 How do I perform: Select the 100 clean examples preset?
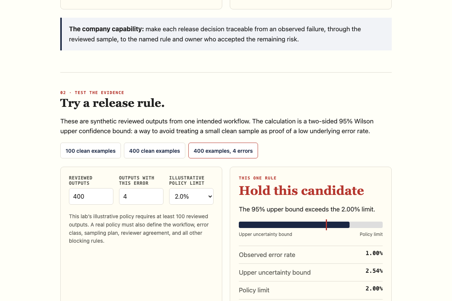tap(90, 150)
